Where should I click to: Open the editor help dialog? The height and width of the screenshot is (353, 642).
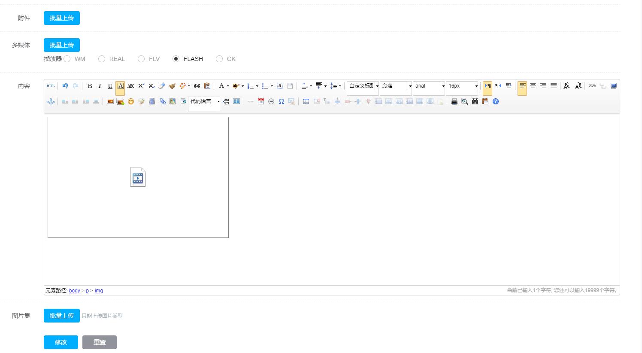tap(496, 101)
